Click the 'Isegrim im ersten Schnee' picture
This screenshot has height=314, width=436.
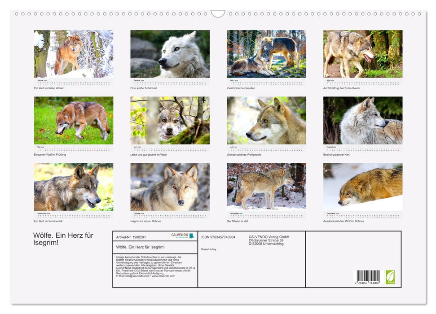tap(170, 187)
